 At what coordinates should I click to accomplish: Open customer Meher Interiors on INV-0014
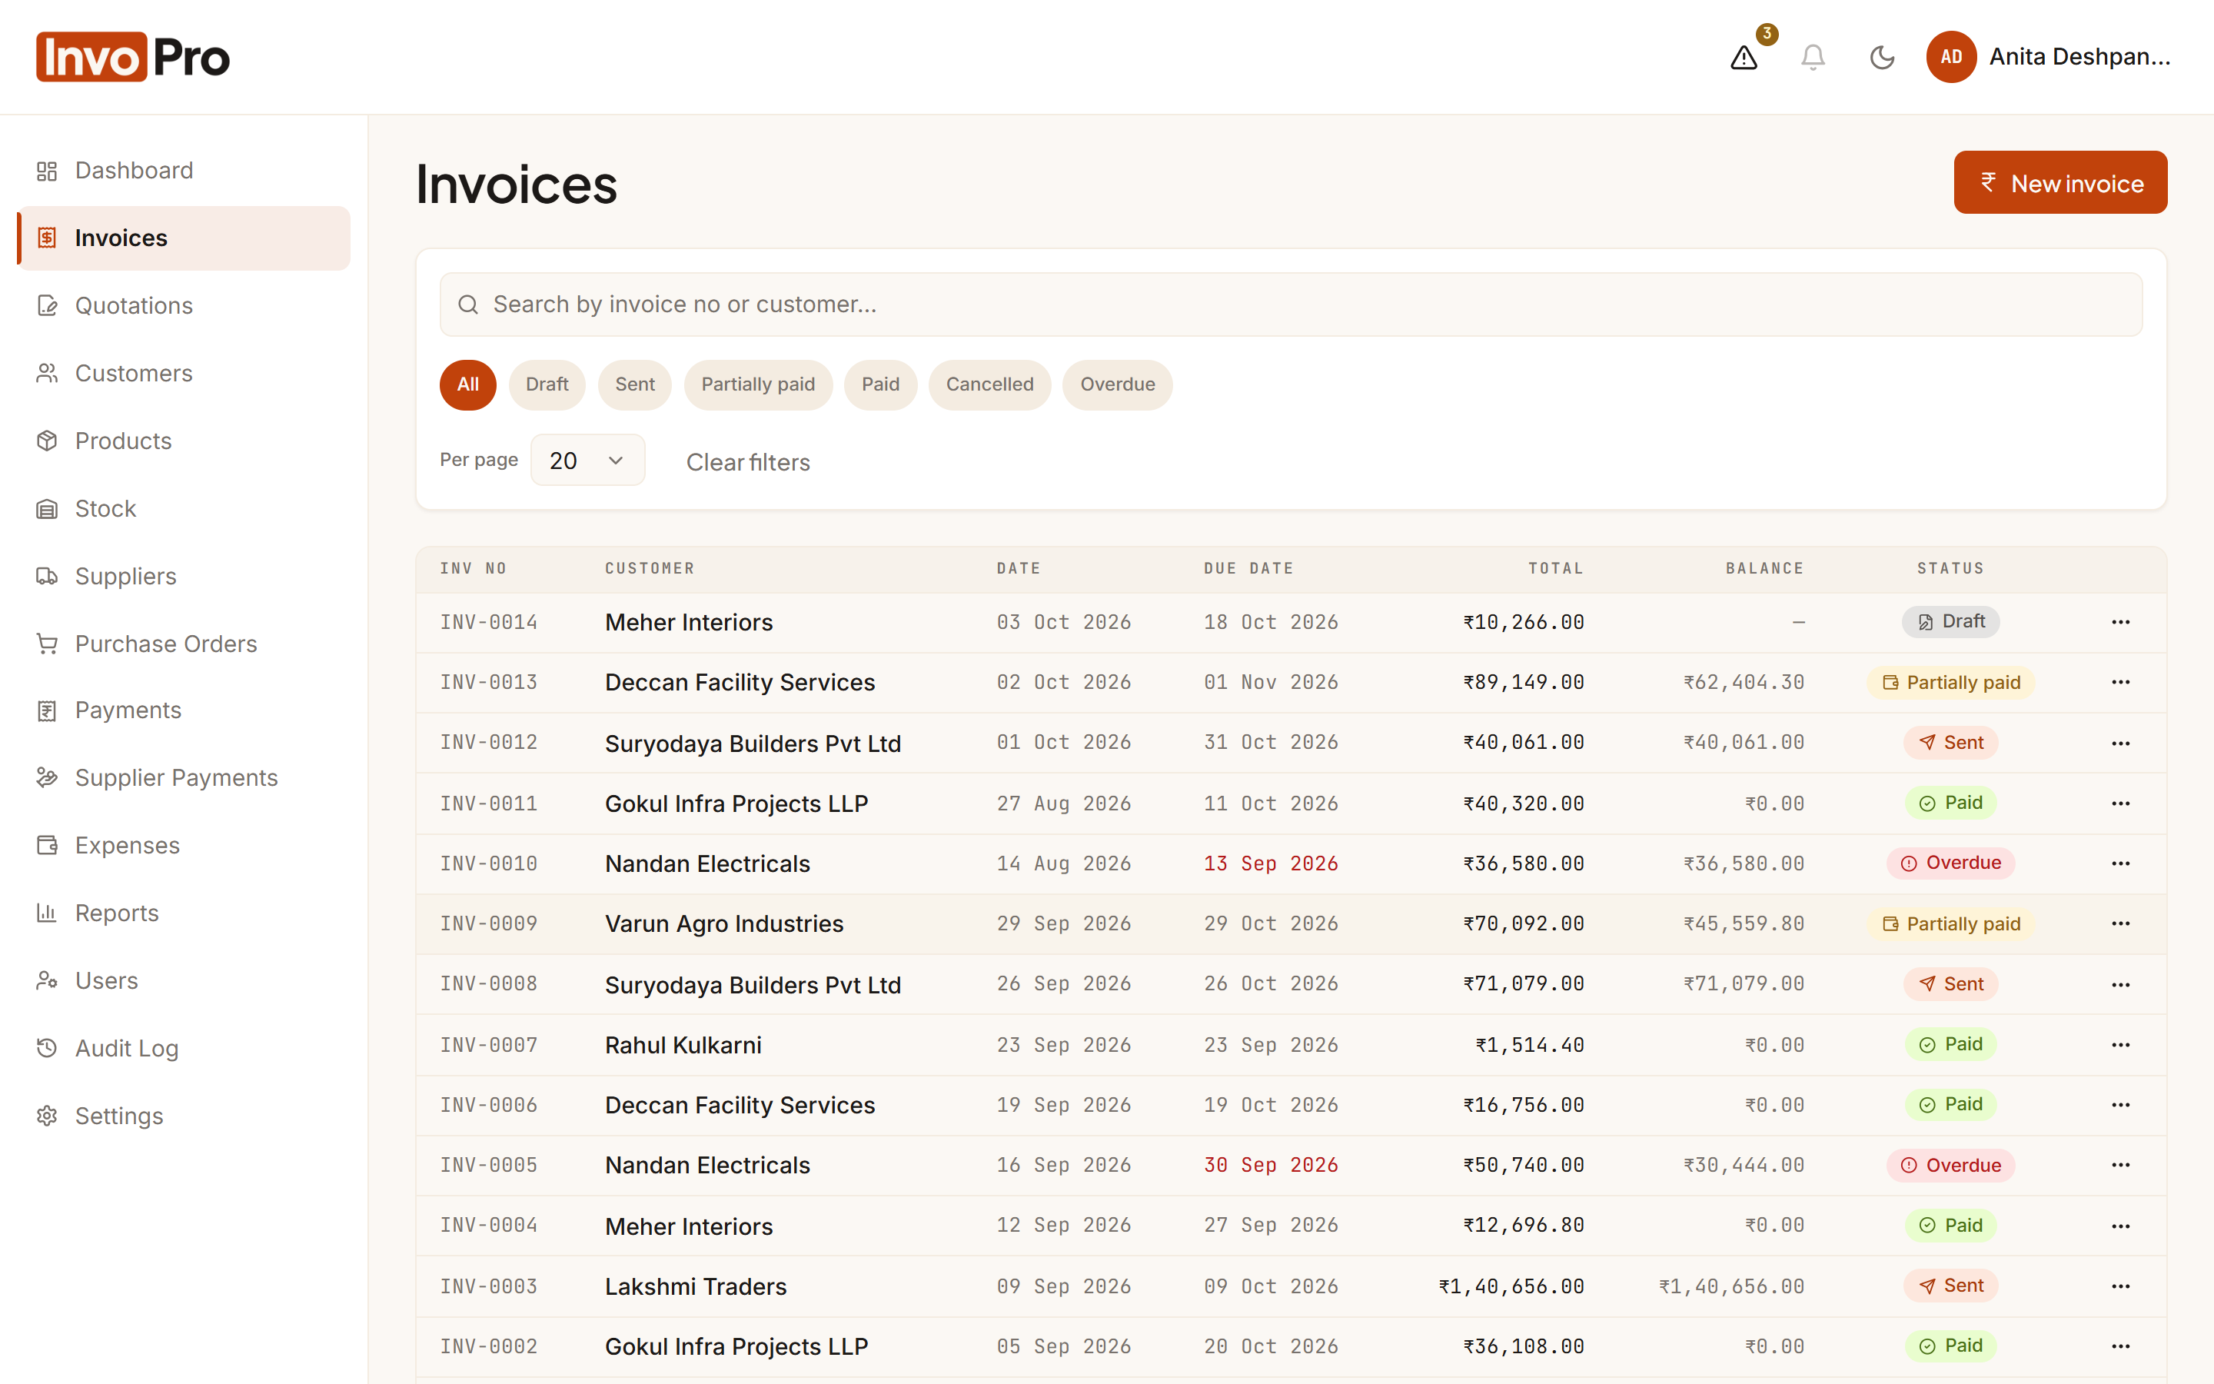pyautogui.click(x=689, y=623)
